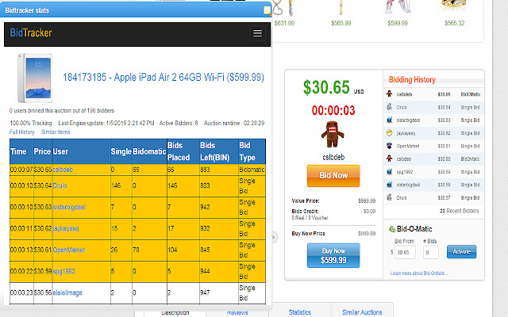
Task: Open user OpenMarket in tracker table
Action: (69, 250)
